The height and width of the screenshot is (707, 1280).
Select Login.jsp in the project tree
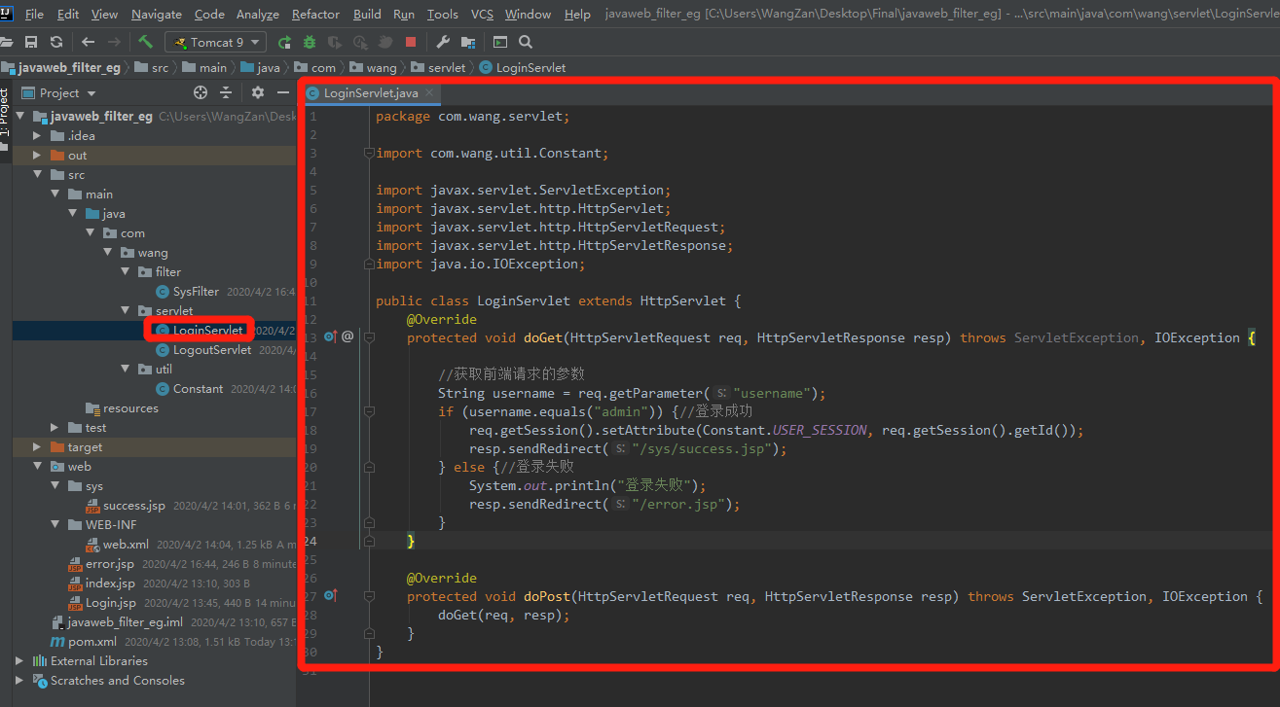[x=110, y=602]
